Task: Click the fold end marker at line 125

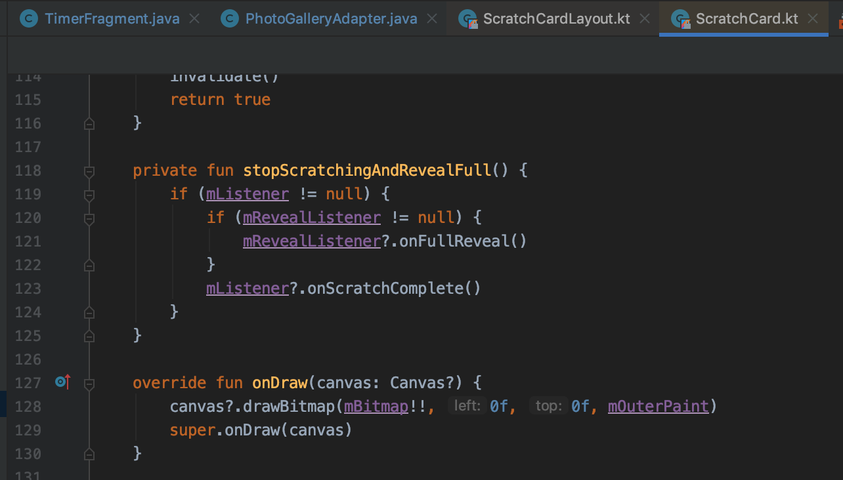Action: [89, 336]
